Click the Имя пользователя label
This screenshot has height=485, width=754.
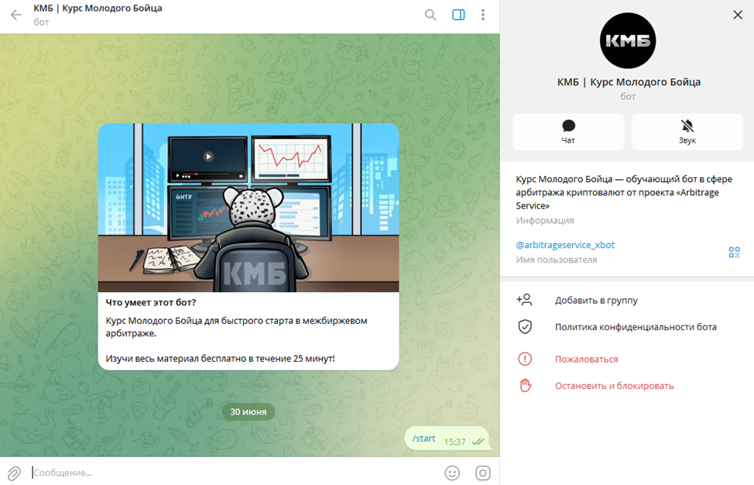tap(557, 260)
